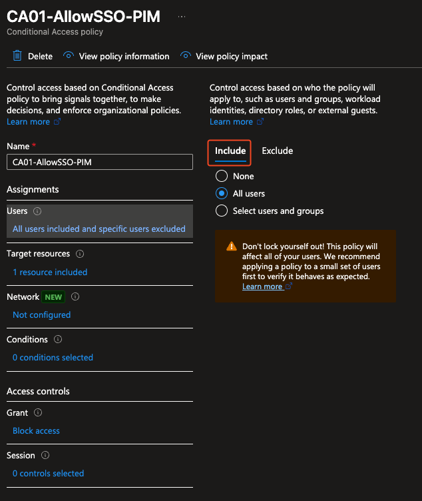Click the View policy impact eye icon
The image size is (422, 501).
tap(186, 56)
